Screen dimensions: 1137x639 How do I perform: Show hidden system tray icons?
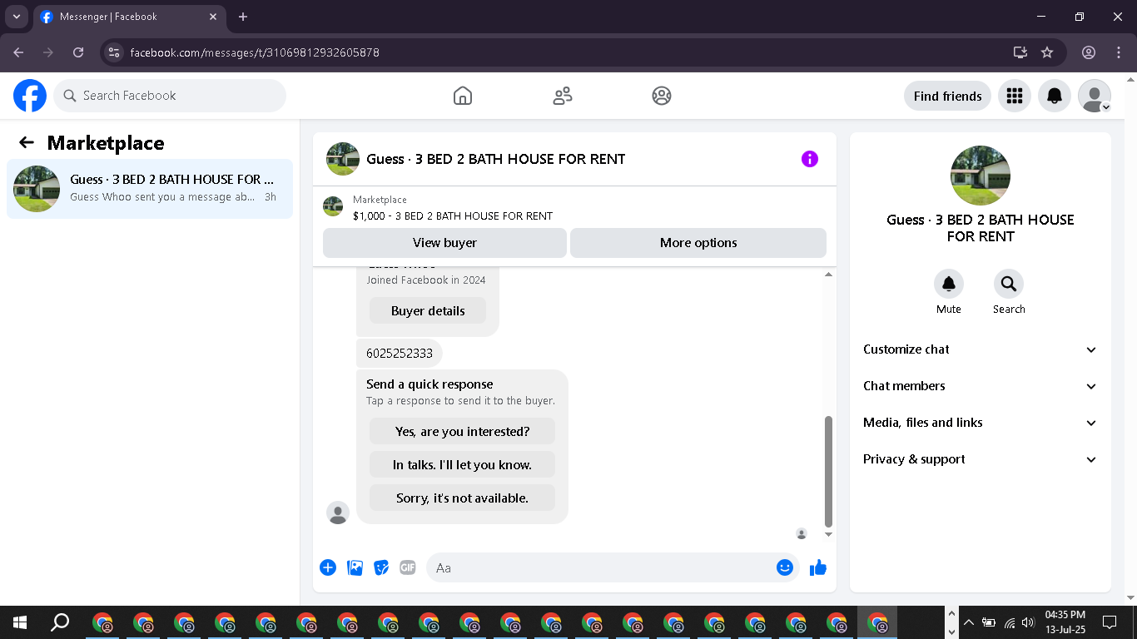click(969, 622)
